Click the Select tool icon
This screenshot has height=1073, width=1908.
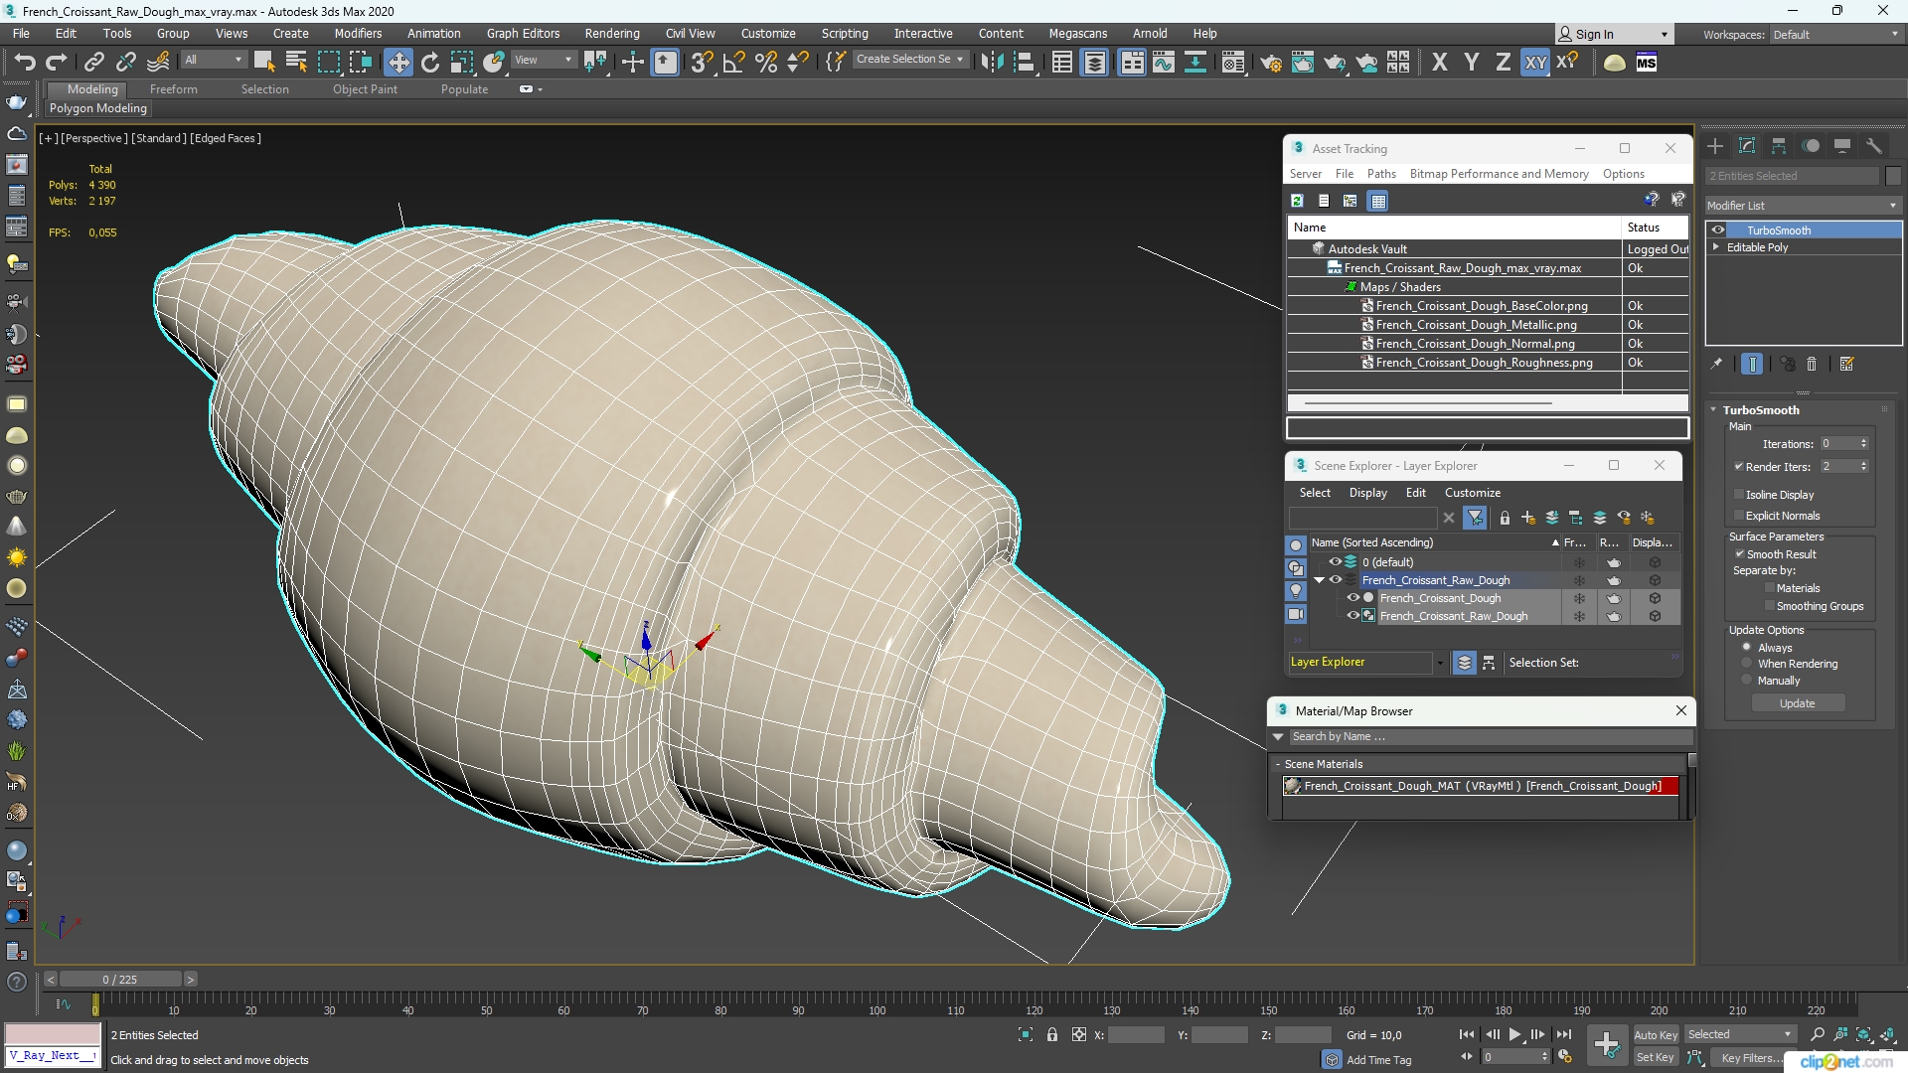point(260,62)
